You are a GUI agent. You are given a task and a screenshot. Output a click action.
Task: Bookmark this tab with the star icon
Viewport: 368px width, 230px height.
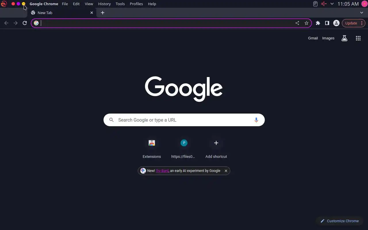click(x=306, y=23)
